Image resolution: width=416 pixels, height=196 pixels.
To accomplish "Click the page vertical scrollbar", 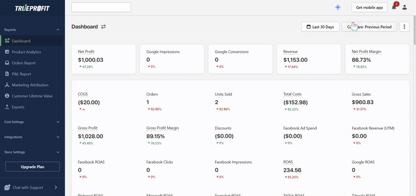I will 414,31.
